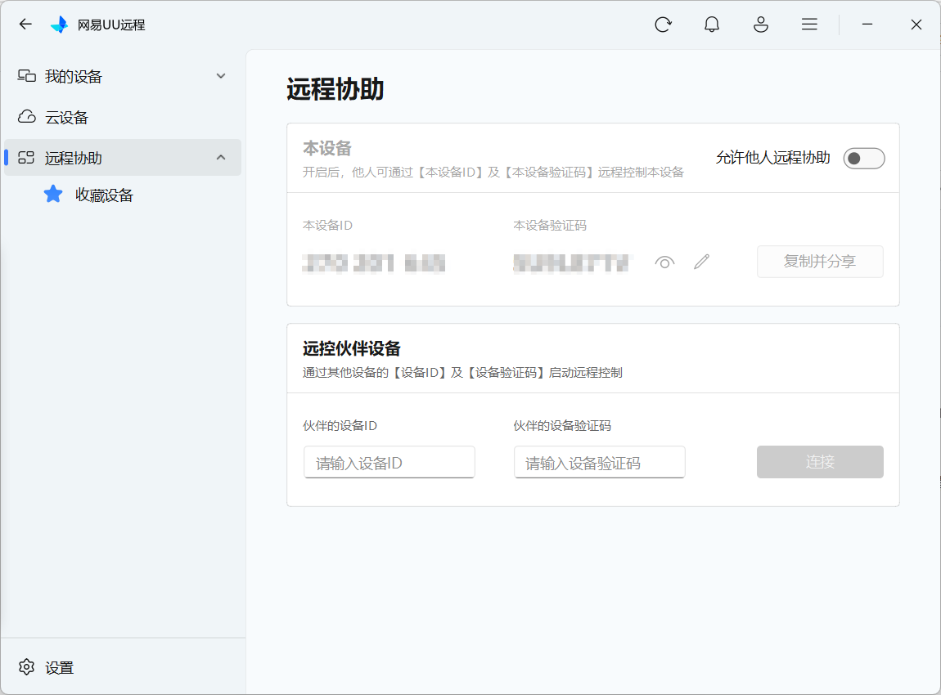Click the pencil icon to edit verification code
The width and height of the screenshot is (941, 695).
coord(701,262)
